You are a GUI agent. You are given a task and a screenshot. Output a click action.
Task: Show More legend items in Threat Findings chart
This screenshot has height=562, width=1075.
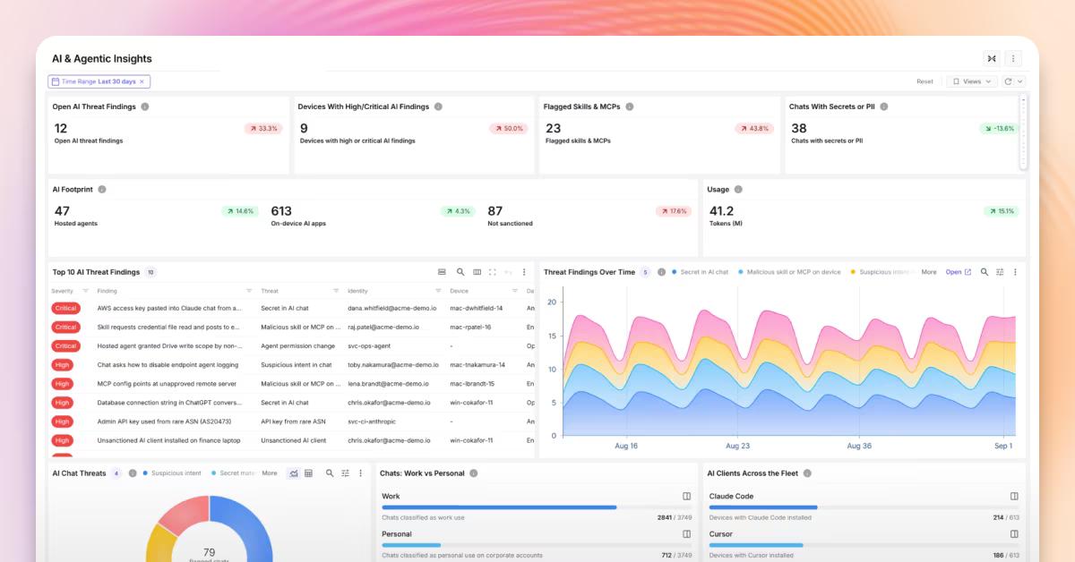pyautogui.click(x=929, y=272)
